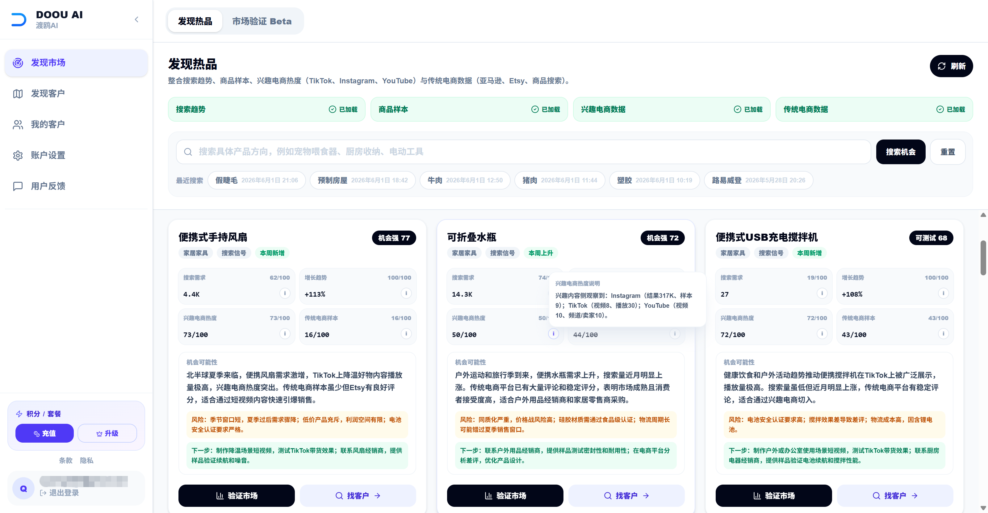Open the 隐私 privacy link
Image resolution: width=988 pixels, height=513 pixels.
pyautogui.click(x=87, y=461)
